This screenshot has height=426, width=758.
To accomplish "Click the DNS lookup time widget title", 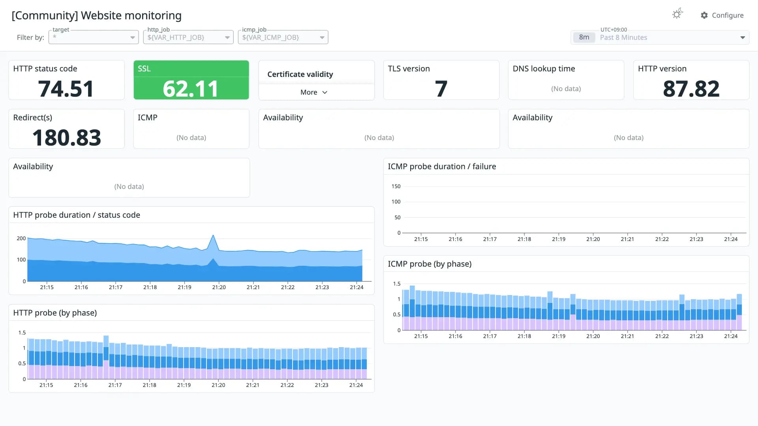I will (x=544, y=69).
